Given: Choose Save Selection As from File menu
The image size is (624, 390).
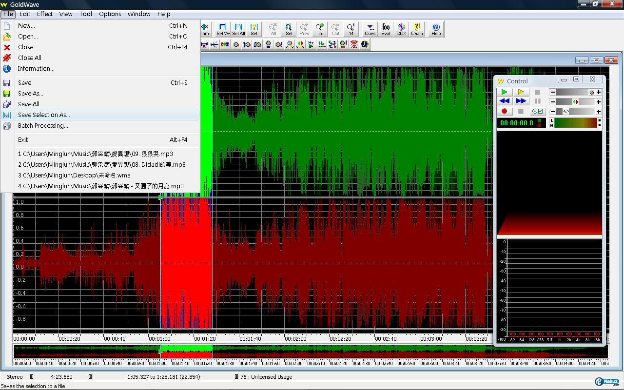Looking at the screenshot, I should [x=44, y=115].
